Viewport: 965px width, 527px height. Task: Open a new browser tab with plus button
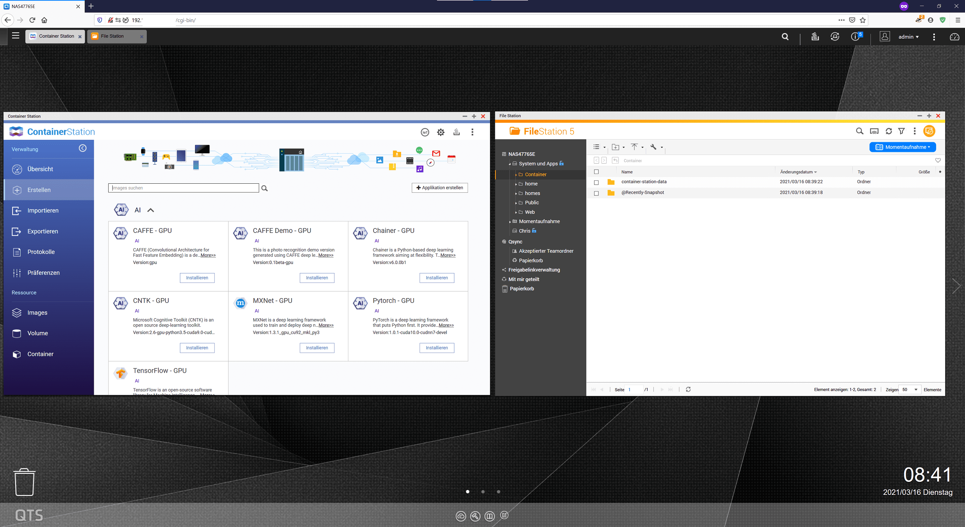(x=91, y=6)
